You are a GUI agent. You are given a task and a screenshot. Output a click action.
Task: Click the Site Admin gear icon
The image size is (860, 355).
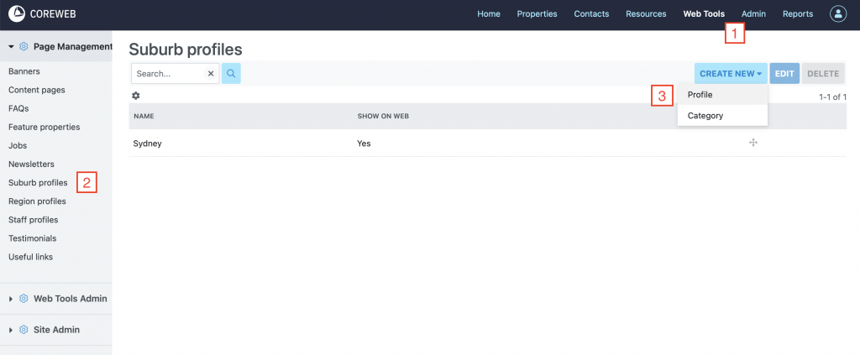pyautogui.click(x=24, y=330)
